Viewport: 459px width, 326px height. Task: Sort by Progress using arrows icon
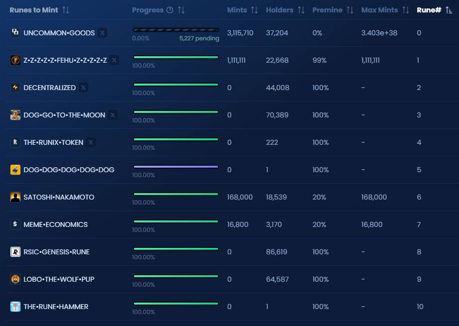181,10
